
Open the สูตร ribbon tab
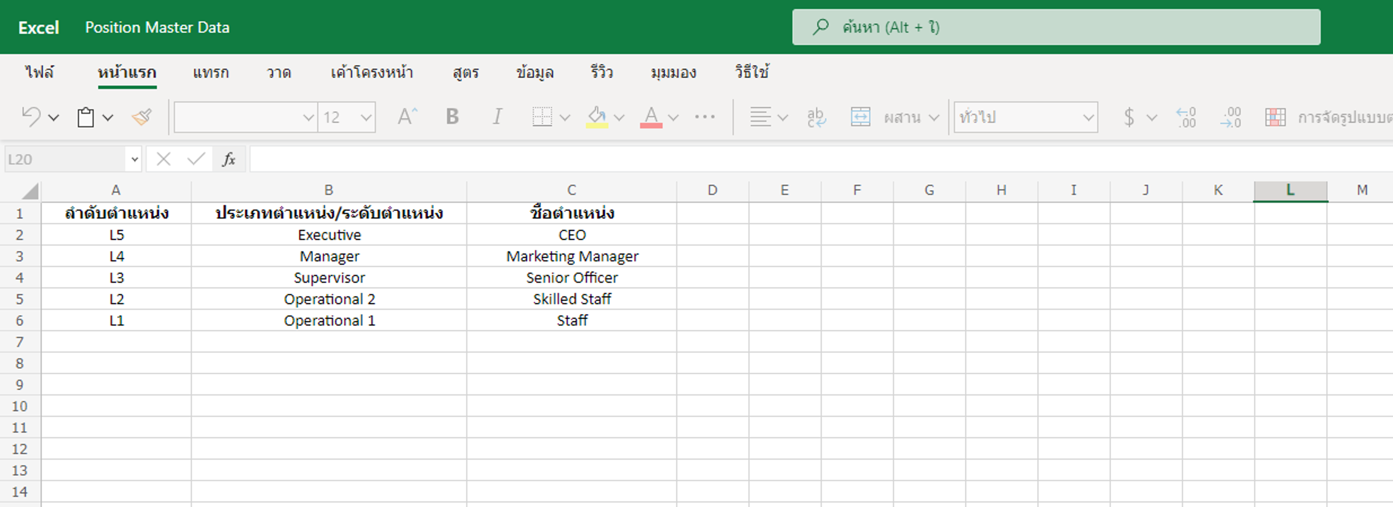pos(466,72)
